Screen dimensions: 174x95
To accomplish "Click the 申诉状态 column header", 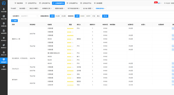I will coord(105,25).
